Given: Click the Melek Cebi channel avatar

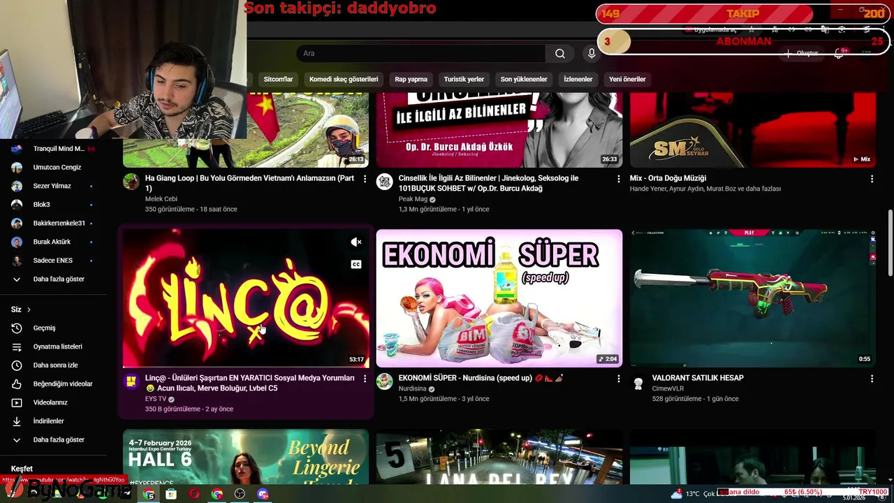Looking at the screenshot, I should pyautogui.click(x=131, y=182).
